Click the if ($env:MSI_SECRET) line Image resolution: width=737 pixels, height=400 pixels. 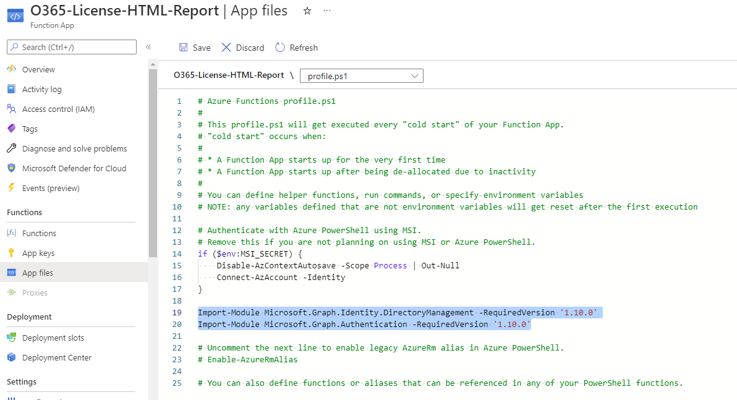250,254
